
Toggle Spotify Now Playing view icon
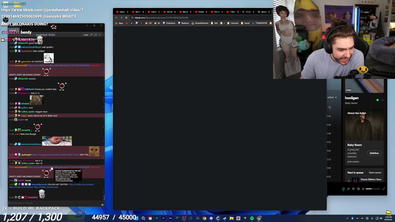click(x=343, y=189)
